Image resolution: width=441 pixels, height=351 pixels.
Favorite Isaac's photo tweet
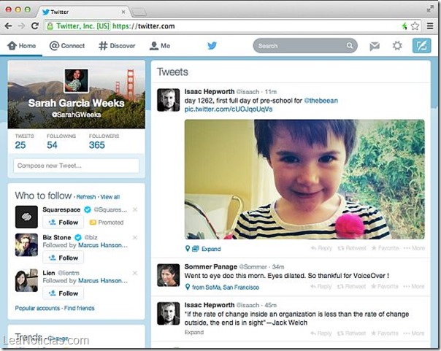(x=385, y=248)
